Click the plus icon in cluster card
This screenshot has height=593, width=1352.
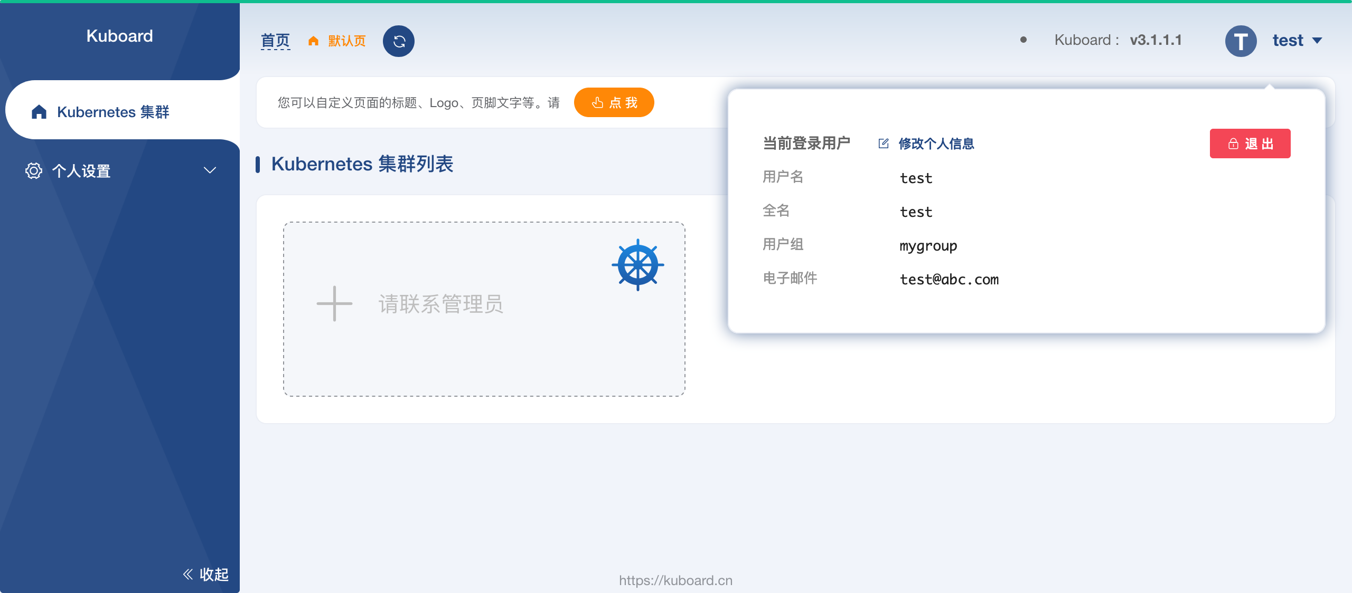point(334,303)
